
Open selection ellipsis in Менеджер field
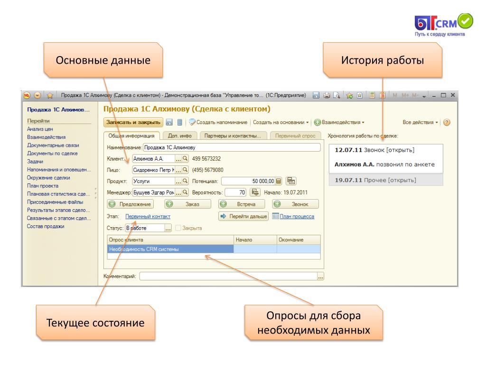(x=178, y=192)
